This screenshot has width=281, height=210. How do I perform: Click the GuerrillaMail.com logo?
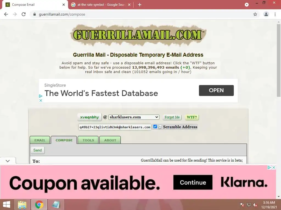point(138,35)
